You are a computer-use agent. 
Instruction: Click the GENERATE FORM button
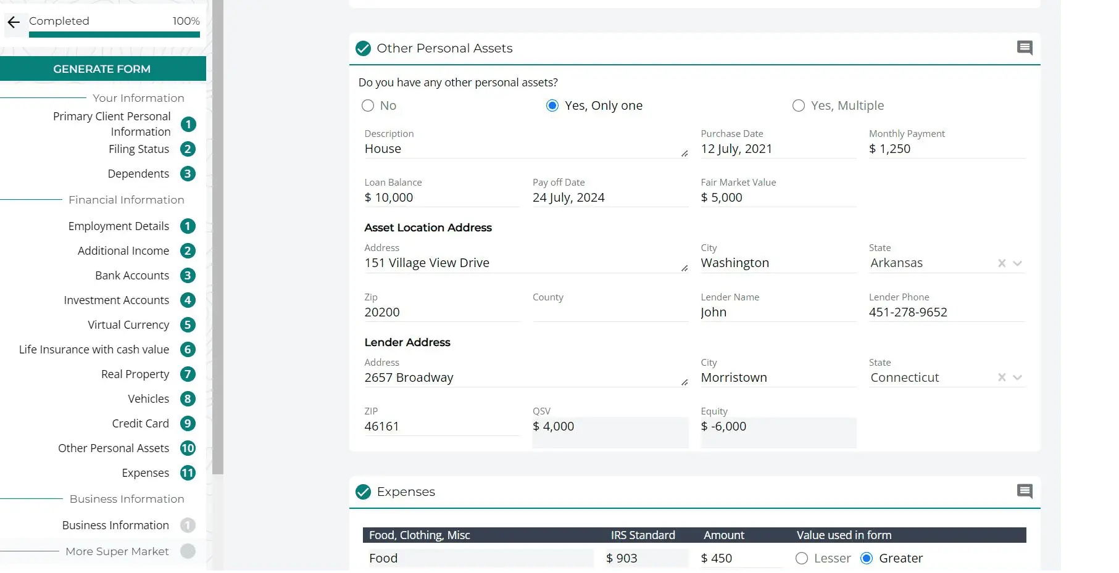point(102,68)
